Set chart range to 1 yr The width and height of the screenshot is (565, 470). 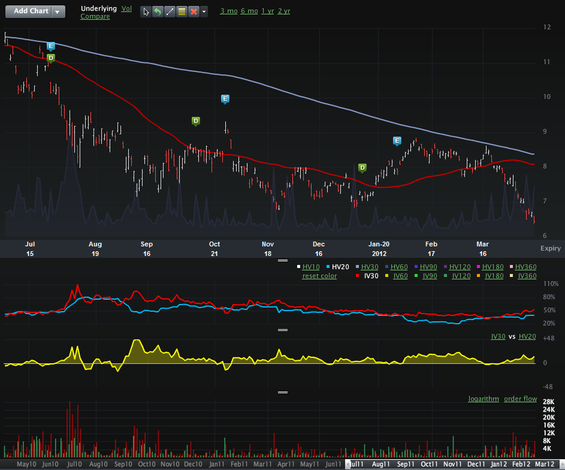point(268,11)
